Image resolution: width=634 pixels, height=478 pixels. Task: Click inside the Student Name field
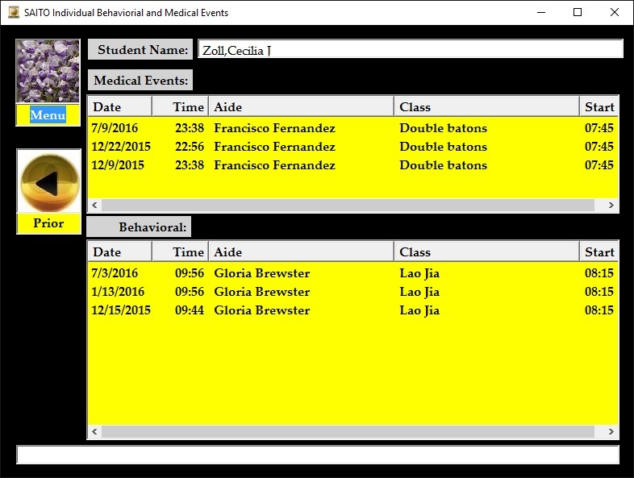point(410,50)
